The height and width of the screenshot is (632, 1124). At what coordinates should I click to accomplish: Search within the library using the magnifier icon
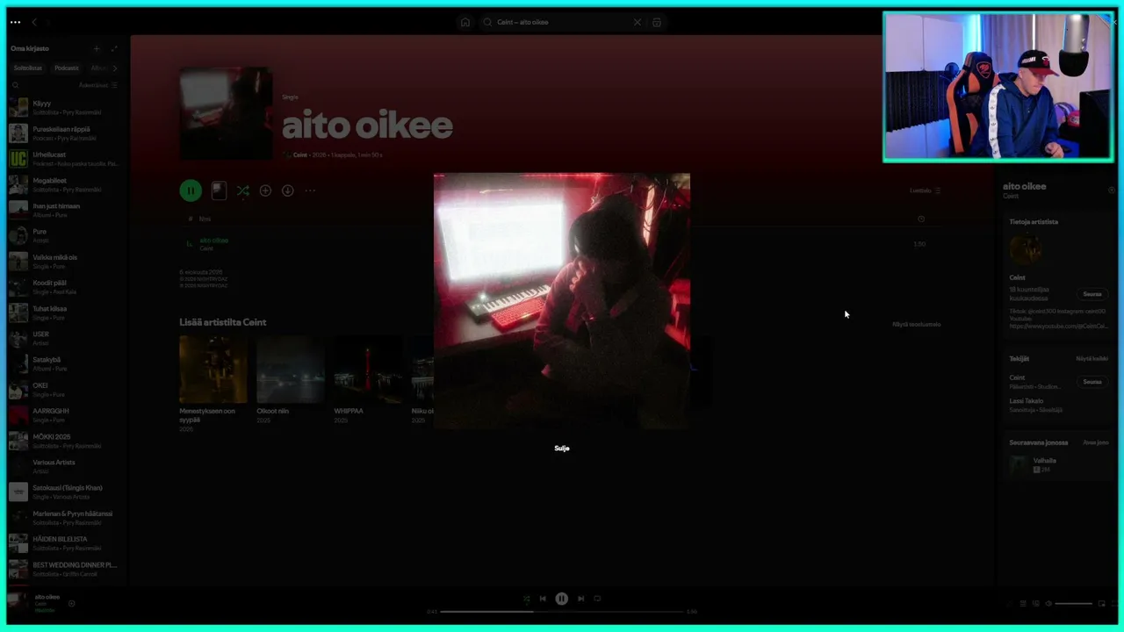click(x=15, y=85)
